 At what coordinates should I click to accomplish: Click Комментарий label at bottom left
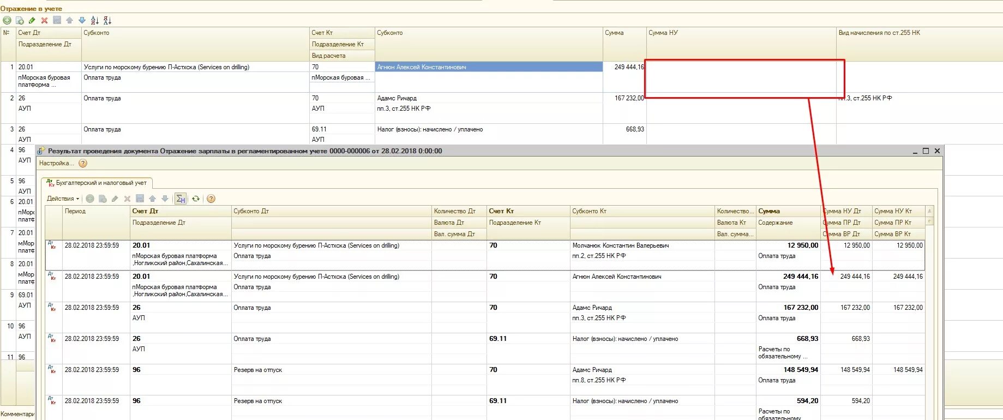(x=17, y=414)
